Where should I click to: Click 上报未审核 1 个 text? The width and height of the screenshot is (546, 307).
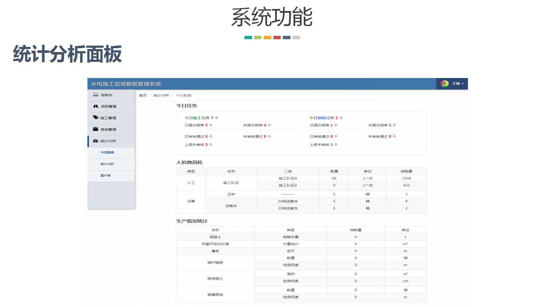pos(324,145)
